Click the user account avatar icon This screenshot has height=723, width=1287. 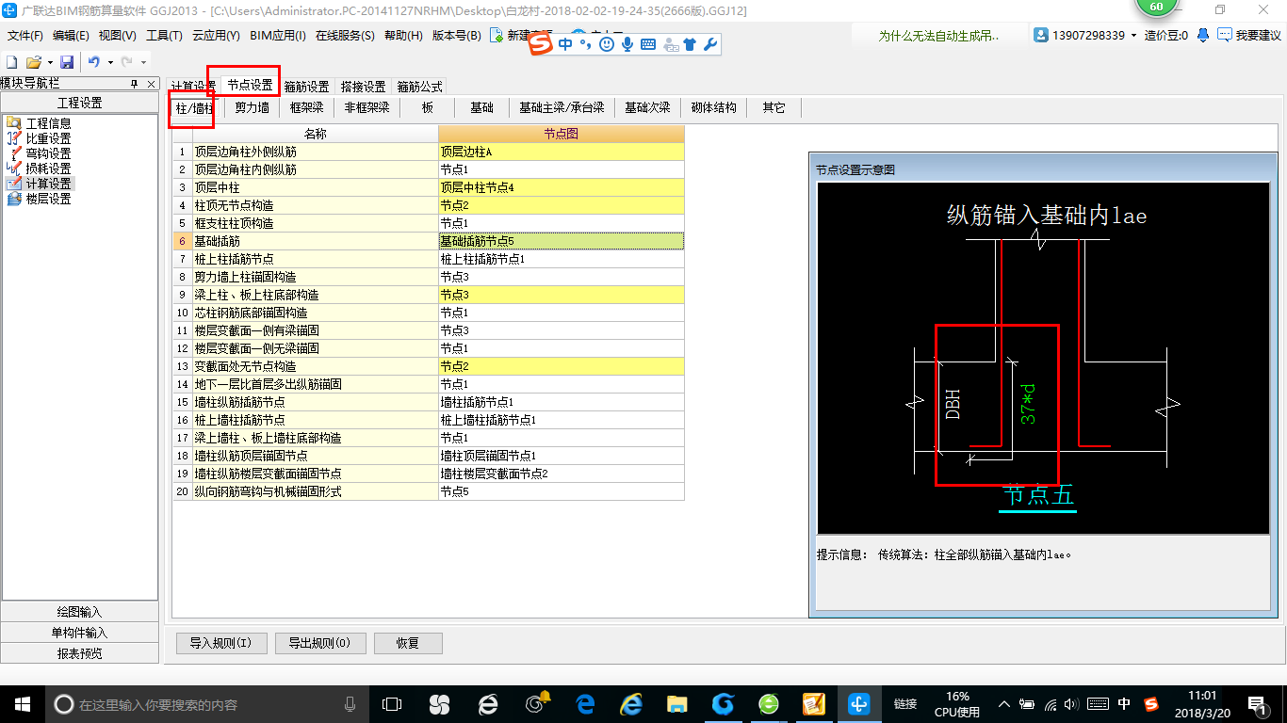pyautogui.click(x=1041, y=35)
